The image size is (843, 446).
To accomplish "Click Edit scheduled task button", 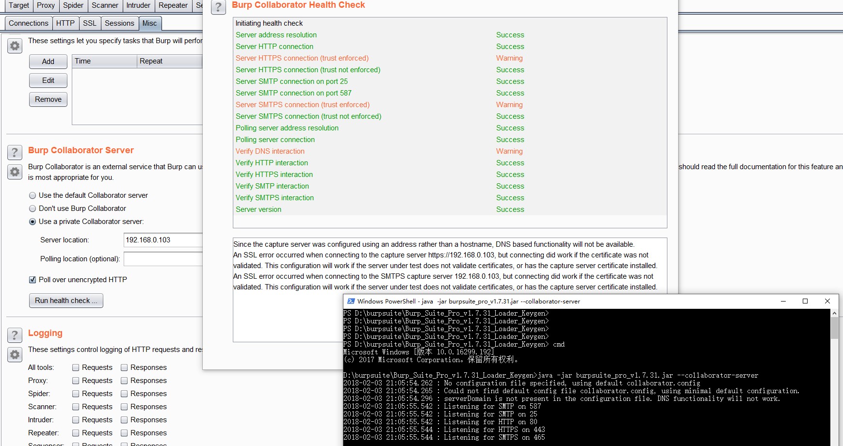I will pos(48,80).
